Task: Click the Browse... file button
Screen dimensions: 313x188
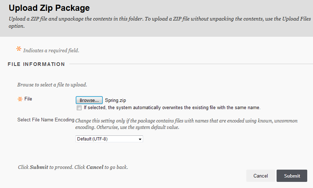Action: (89, 100)
